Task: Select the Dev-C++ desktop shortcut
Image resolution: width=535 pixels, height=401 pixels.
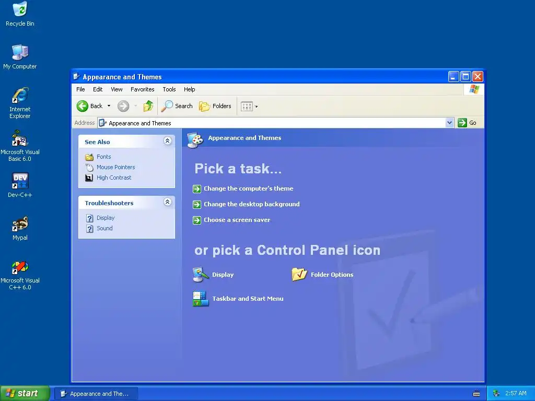Action: point(20,185)
